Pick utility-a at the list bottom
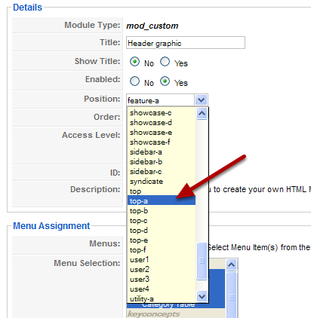Image resolution: width=311 pixels, height=318 pixels. tap(162, 299)
